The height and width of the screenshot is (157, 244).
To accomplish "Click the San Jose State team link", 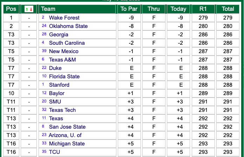I will pos(67,127).
